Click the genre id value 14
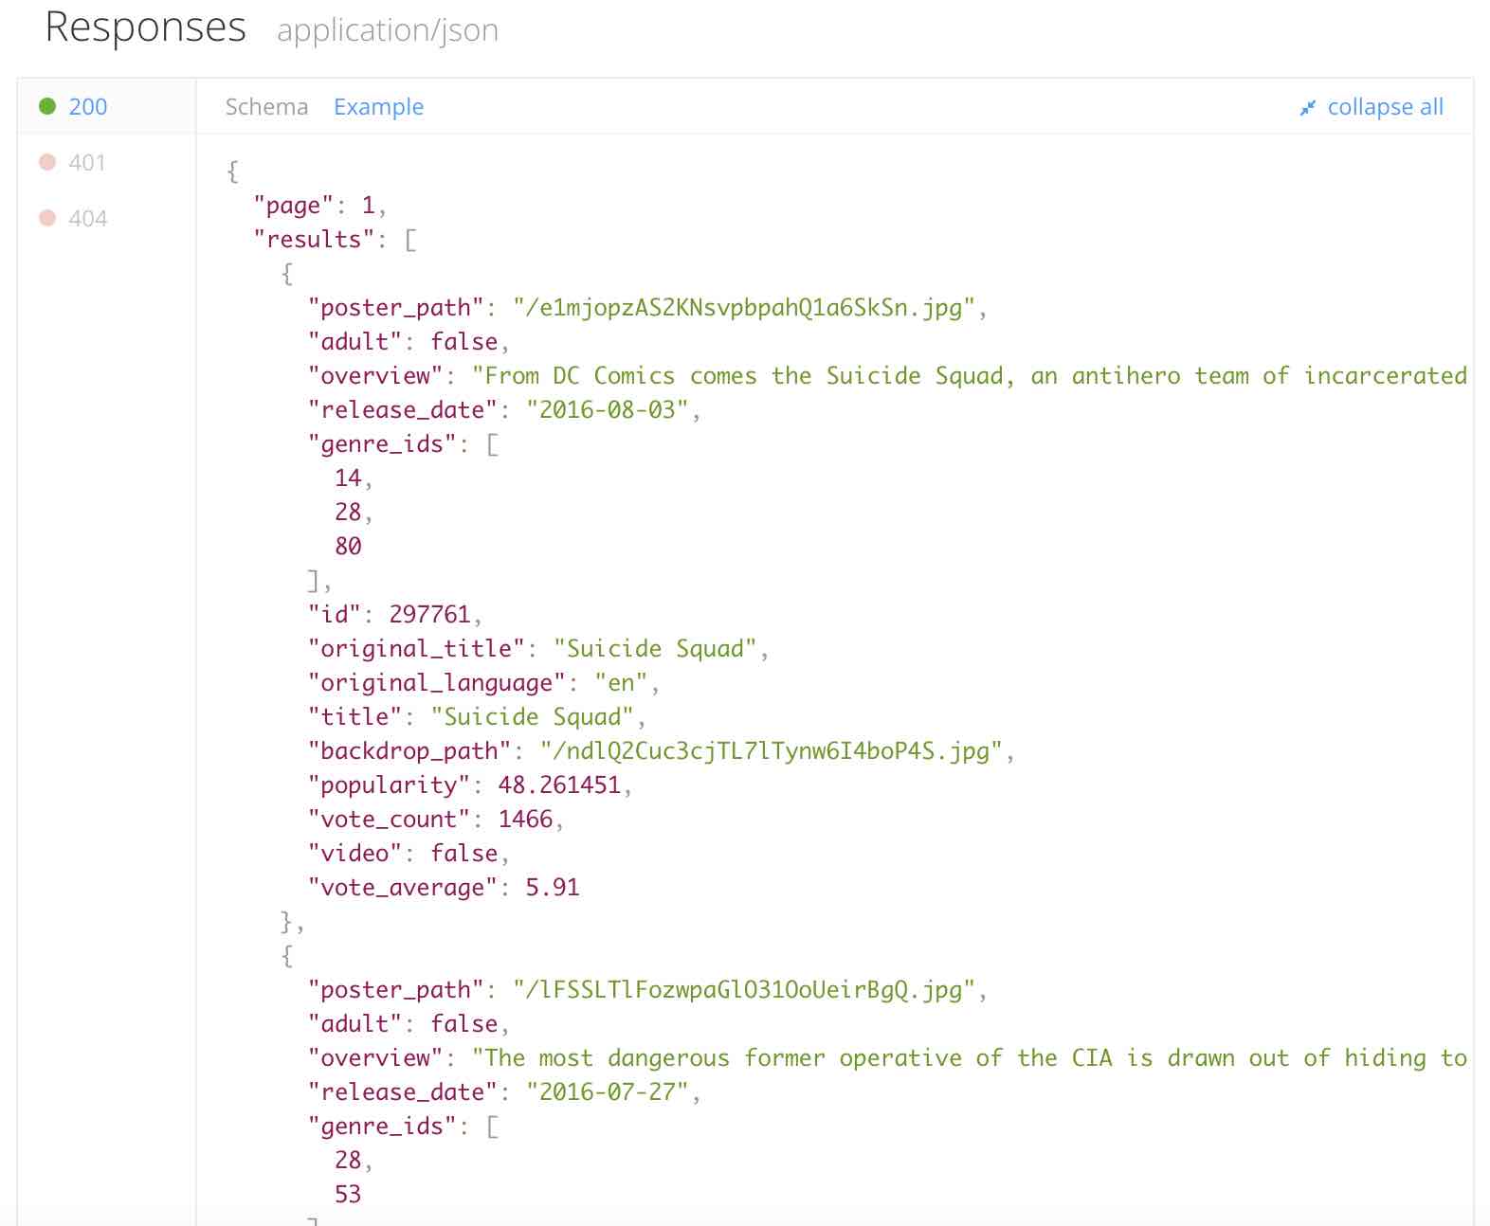This screenshot has width=1490, height=1226. pos(348,478)
